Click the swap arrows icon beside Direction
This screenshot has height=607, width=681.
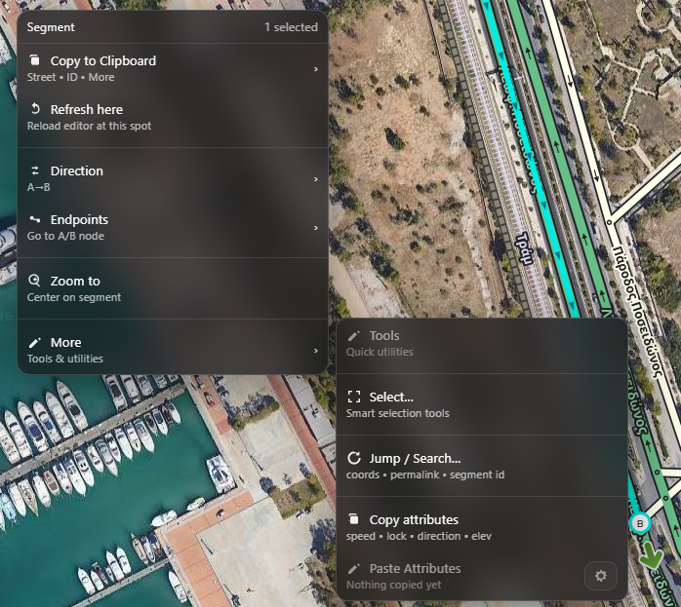(35, 171)
